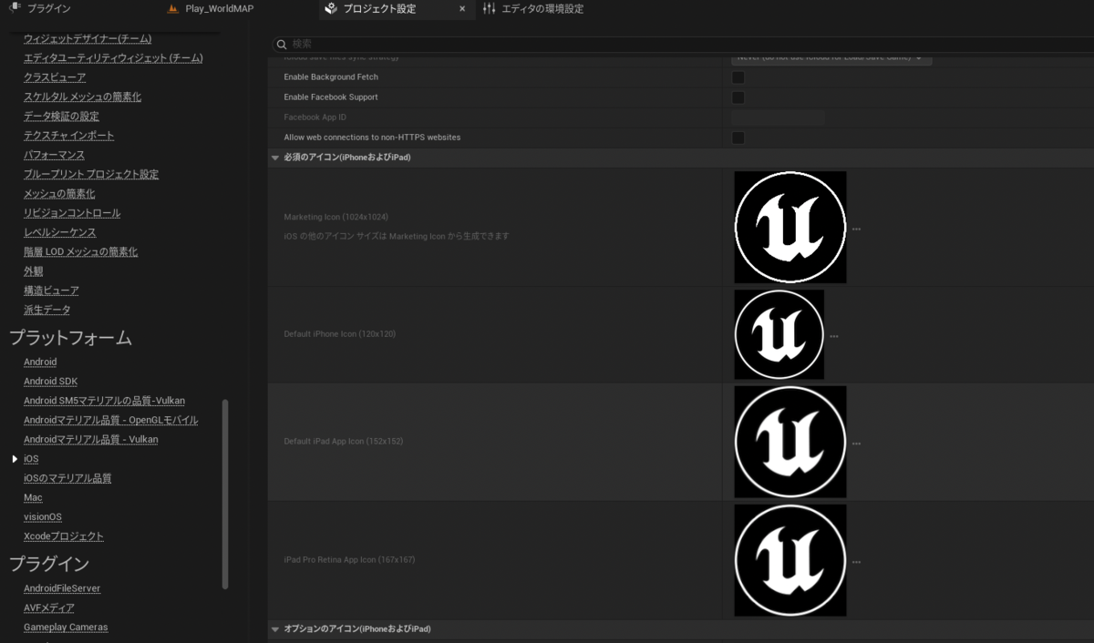The image size is (1094, 643).
Task: Click the ellipsis button beside Default iPad App Icon
Action: click(x=856, y=444)
